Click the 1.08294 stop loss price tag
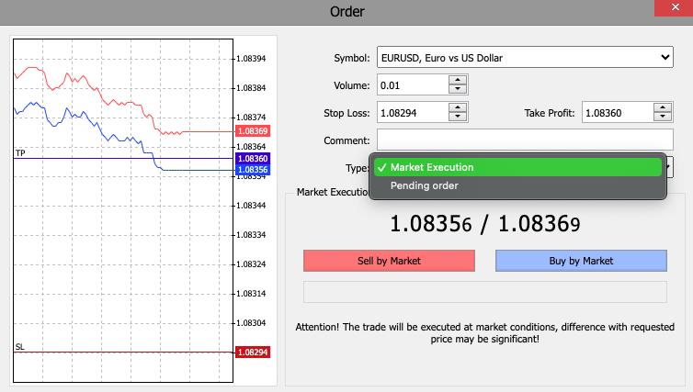693x392 pixels. 253,353
